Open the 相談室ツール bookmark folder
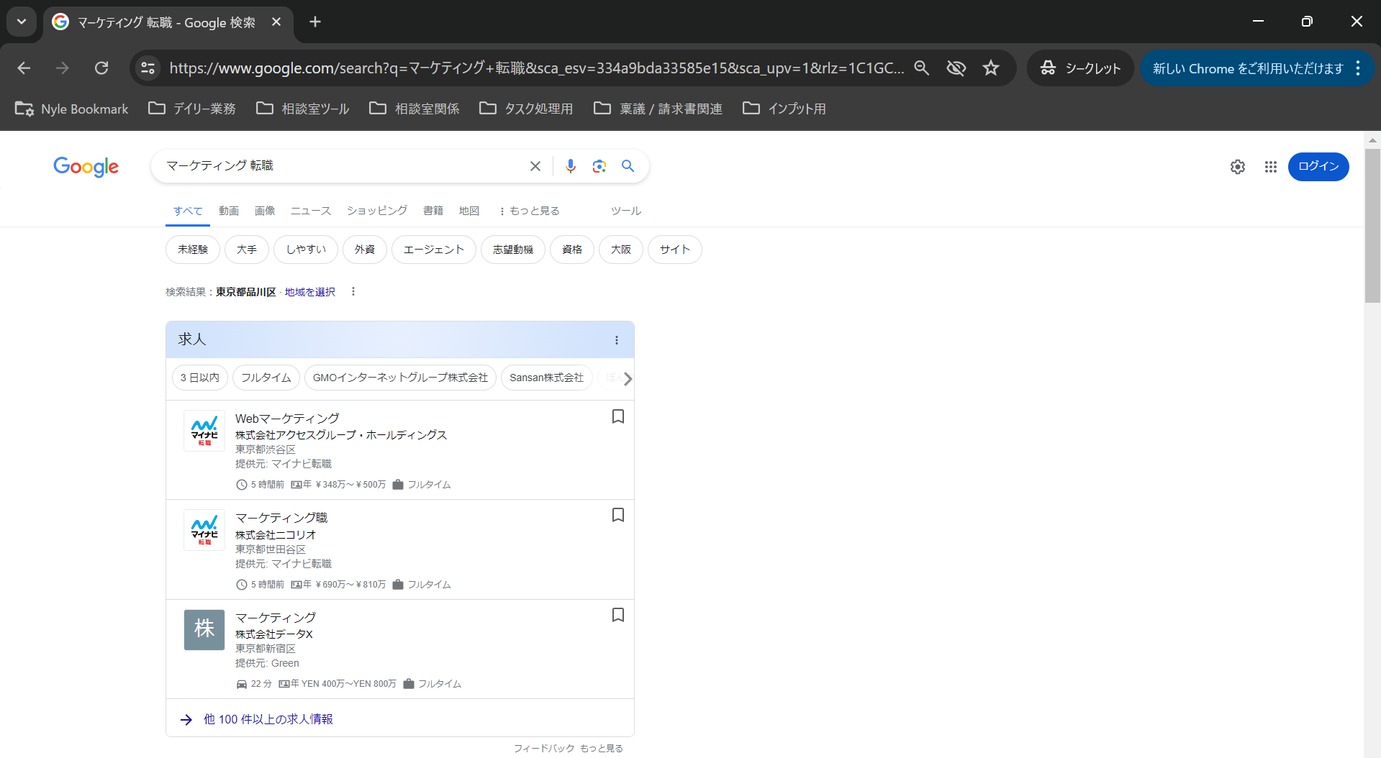The width and height of the screenshot is (1381, 758). [x=303, y=109]
